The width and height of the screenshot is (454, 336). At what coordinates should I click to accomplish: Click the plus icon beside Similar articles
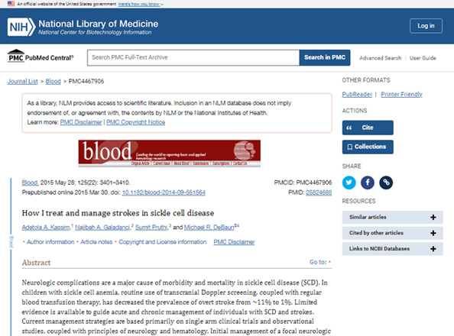click(433, 218)
